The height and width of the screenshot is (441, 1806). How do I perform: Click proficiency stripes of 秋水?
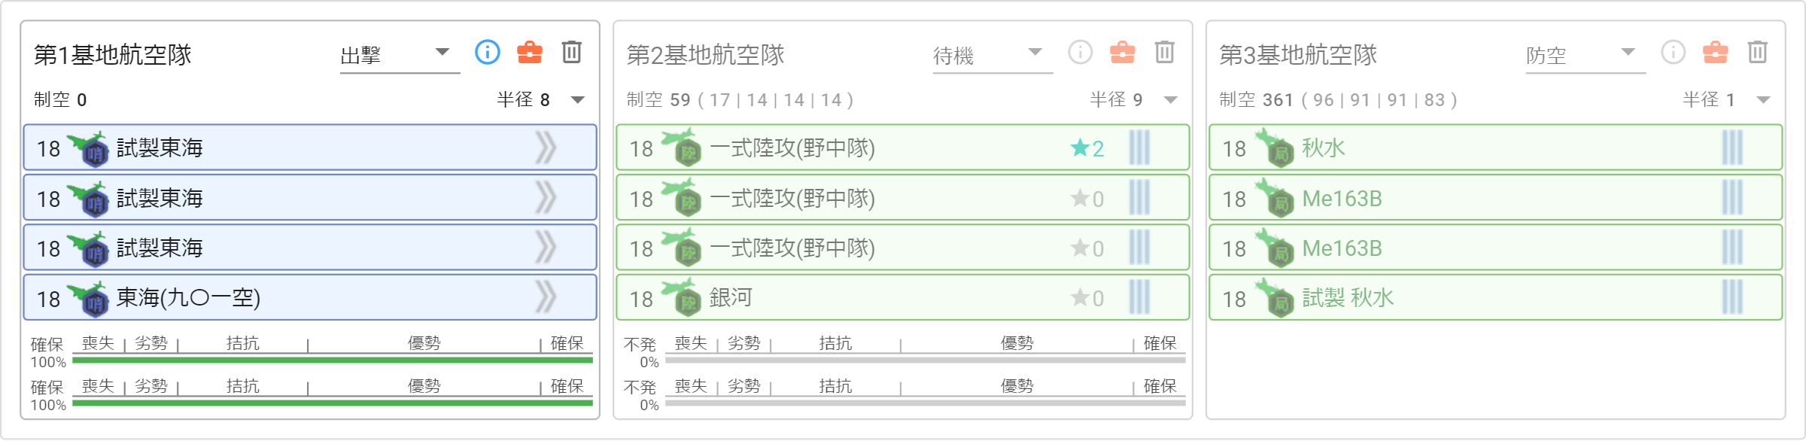1732,148
